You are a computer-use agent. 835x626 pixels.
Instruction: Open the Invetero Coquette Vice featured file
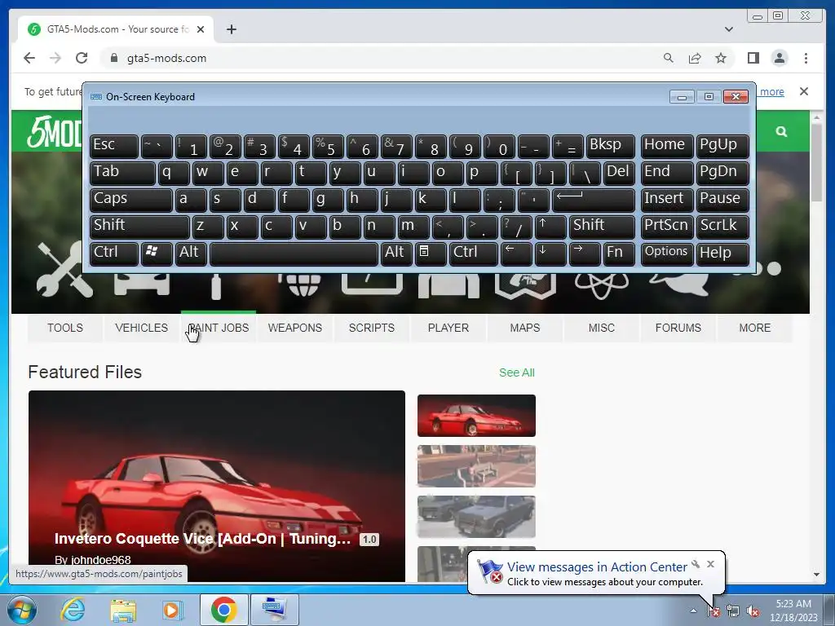[x=217, y=486]
